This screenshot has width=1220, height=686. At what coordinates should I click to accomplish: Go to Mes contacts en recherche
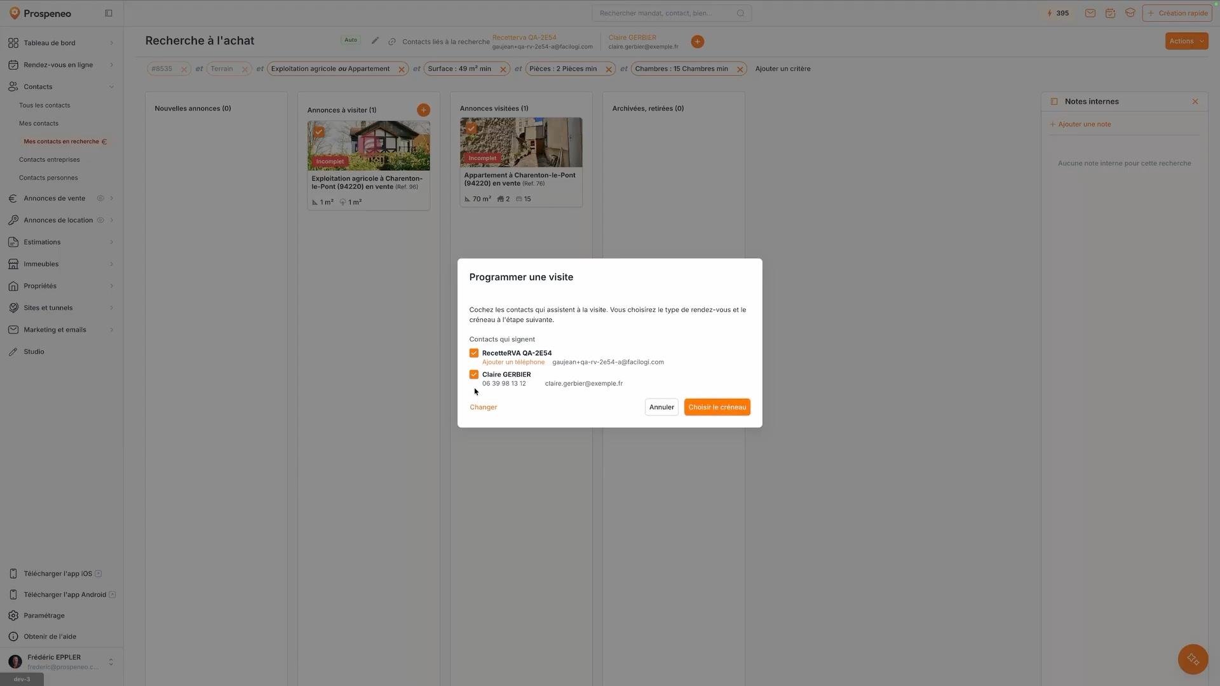62,142
